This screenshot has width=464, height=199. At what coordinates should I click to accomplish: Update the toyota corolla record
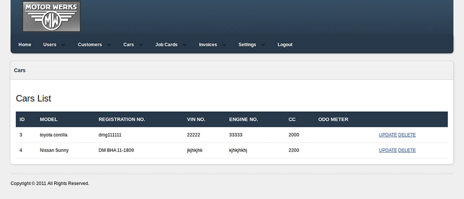pos(387,135)
